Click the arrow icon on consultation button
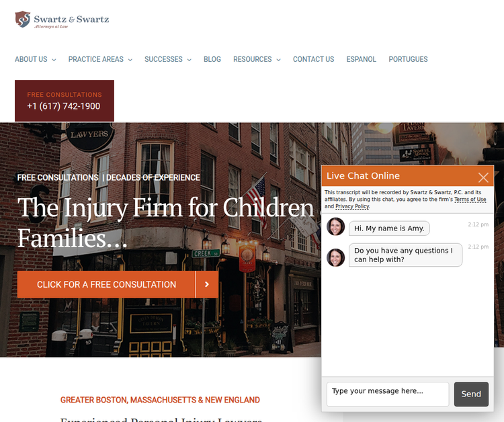504x422 pixels. click(x=207, y=284)
